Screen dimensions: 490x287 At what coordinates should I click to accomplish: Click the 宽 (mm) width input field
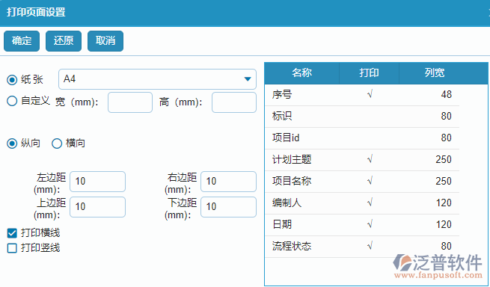(x=130, y=102)
